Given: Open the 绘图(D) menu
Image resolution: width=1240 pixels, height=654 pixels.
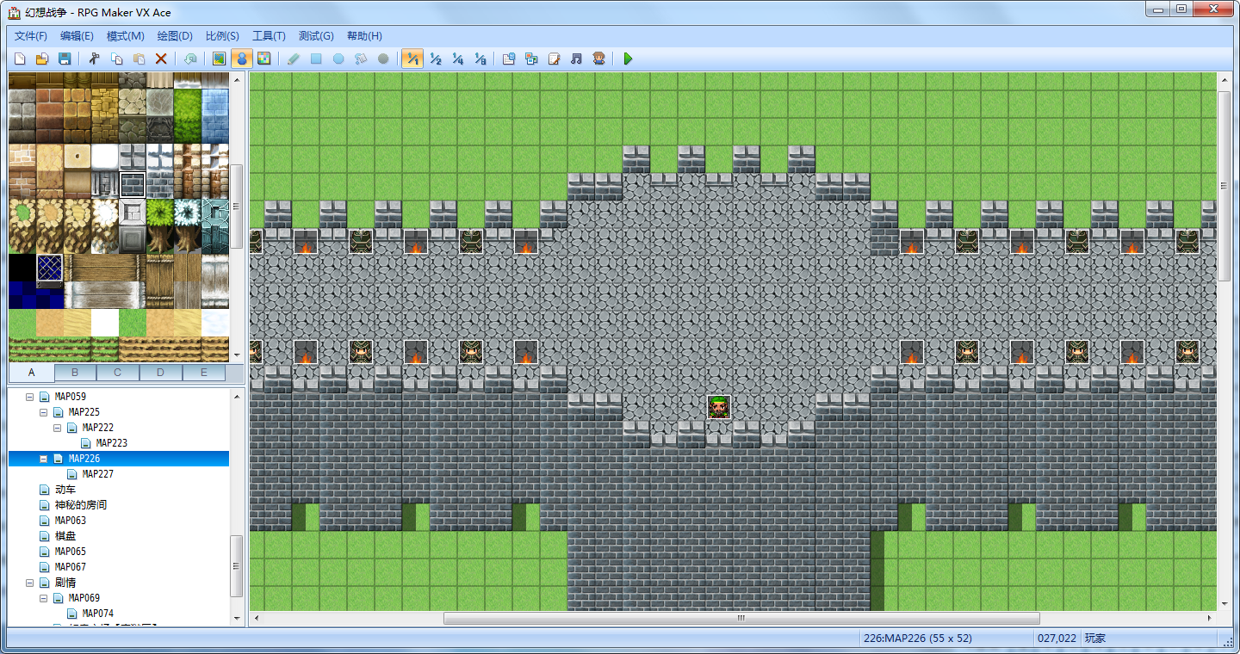Looking at the screenshot, I should point(175,36).
